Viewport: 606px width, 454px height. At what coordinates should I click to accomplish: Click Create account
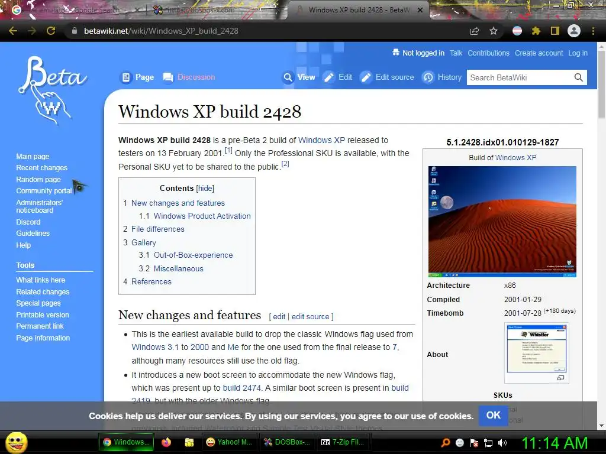click(x=539, y=53)
